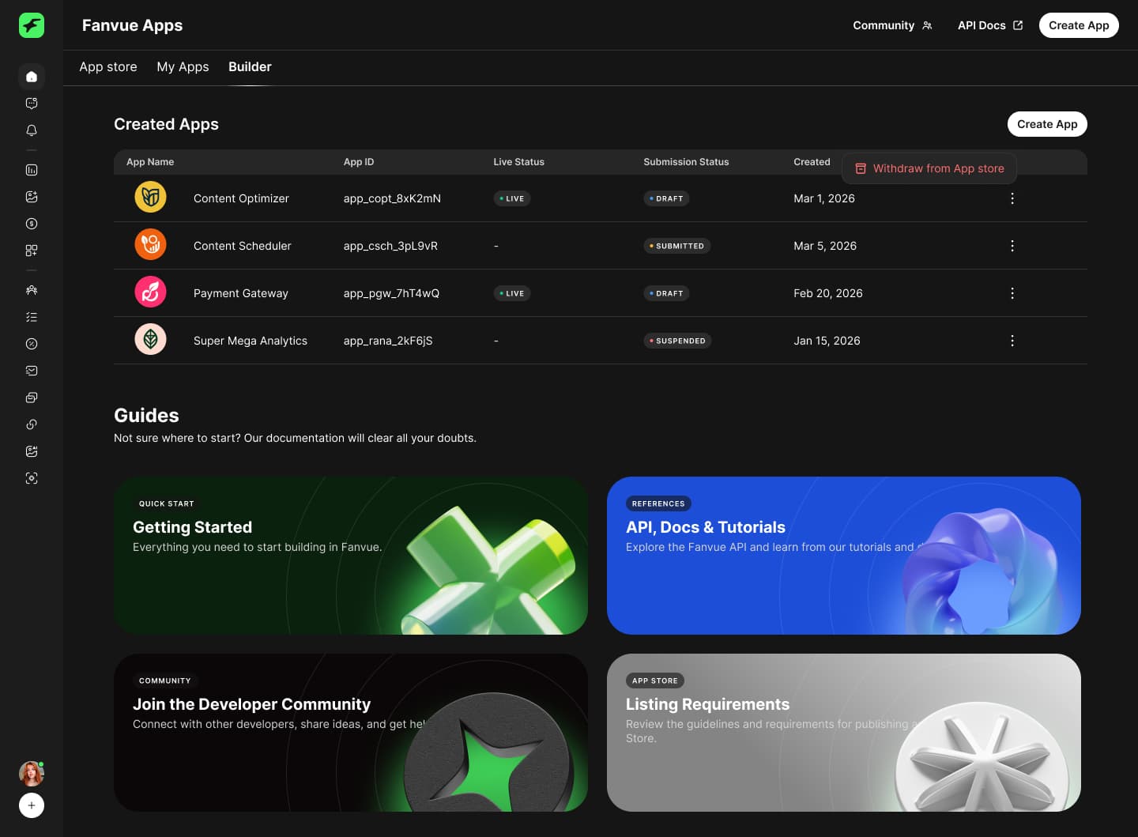Open the image-with-sparkle sidebar icon

(32, 197)
